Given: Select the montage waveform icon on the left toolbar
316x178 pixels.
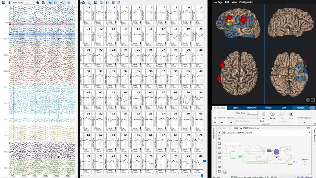Looking at the screenshot, I should pyautogui.click(x=3, y=3).
